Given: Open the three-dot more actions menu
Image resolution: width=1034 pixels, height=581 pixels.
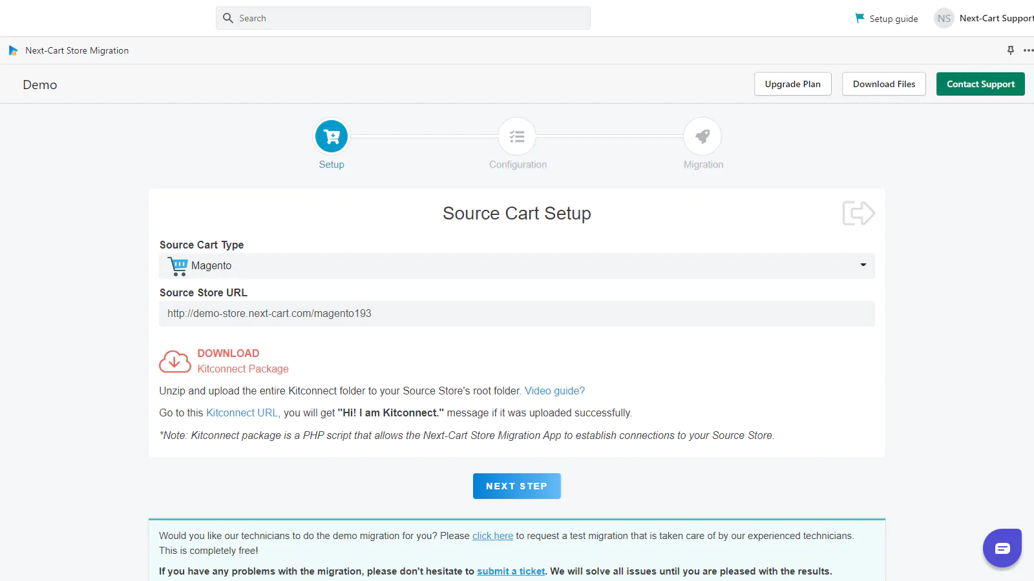Looking at the screenshot, I should point(1028,50).
